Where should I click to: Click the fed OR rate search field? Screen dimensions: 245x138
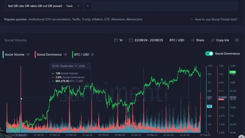point(35,6)
